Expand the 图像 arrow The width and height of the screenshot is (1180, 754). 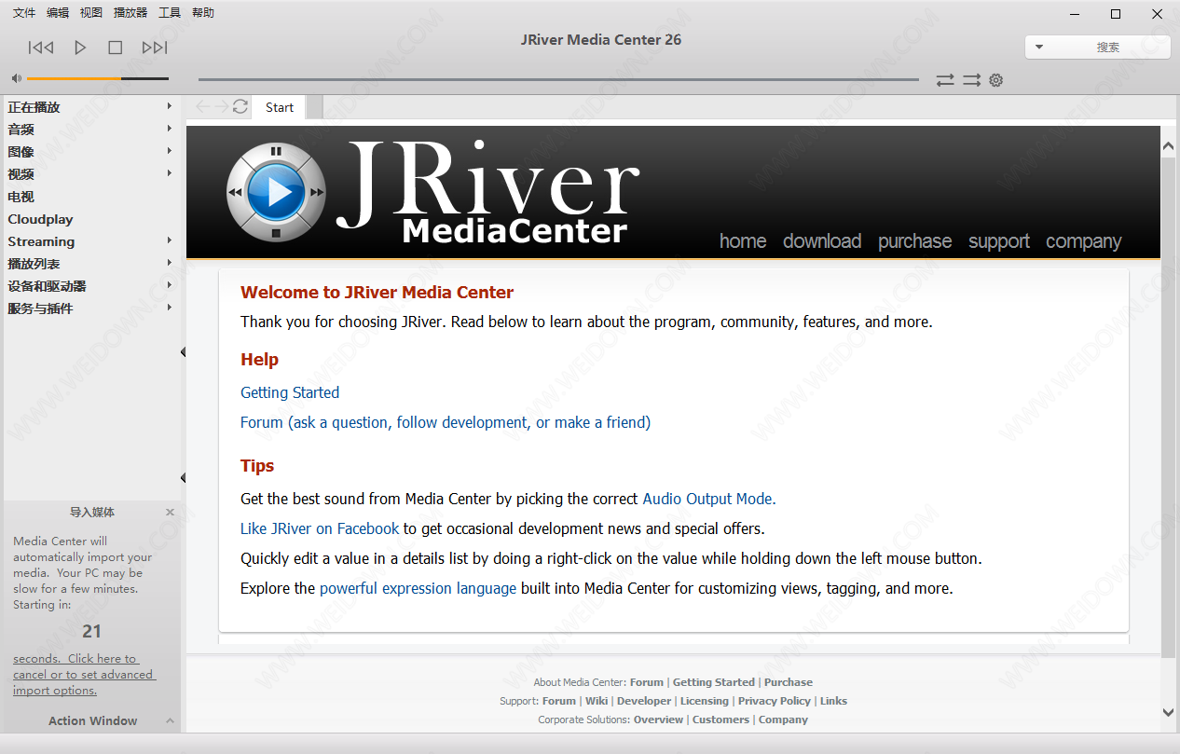pyautogui.click(x=169, y=151)
